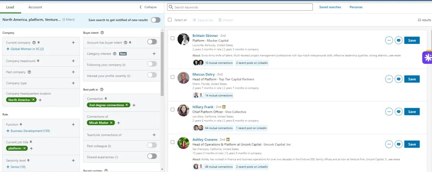
Task: Select Ashley Cravens' checkbox
Action: pos(172,142)
